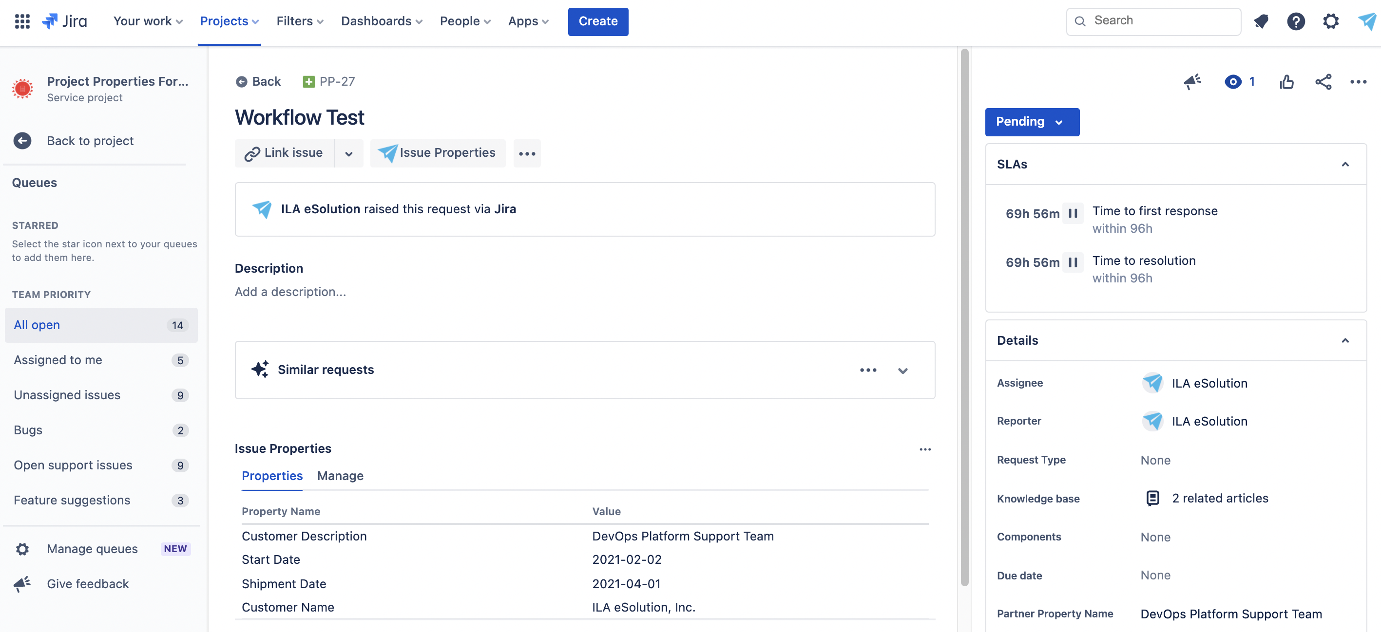Vote with the thumbs up icon
The image size is (1381, 632).
pyautogui.click(x=1287, y=81)
